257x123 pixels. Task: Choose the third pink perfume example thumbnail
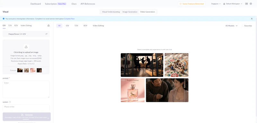coord(33,70)
